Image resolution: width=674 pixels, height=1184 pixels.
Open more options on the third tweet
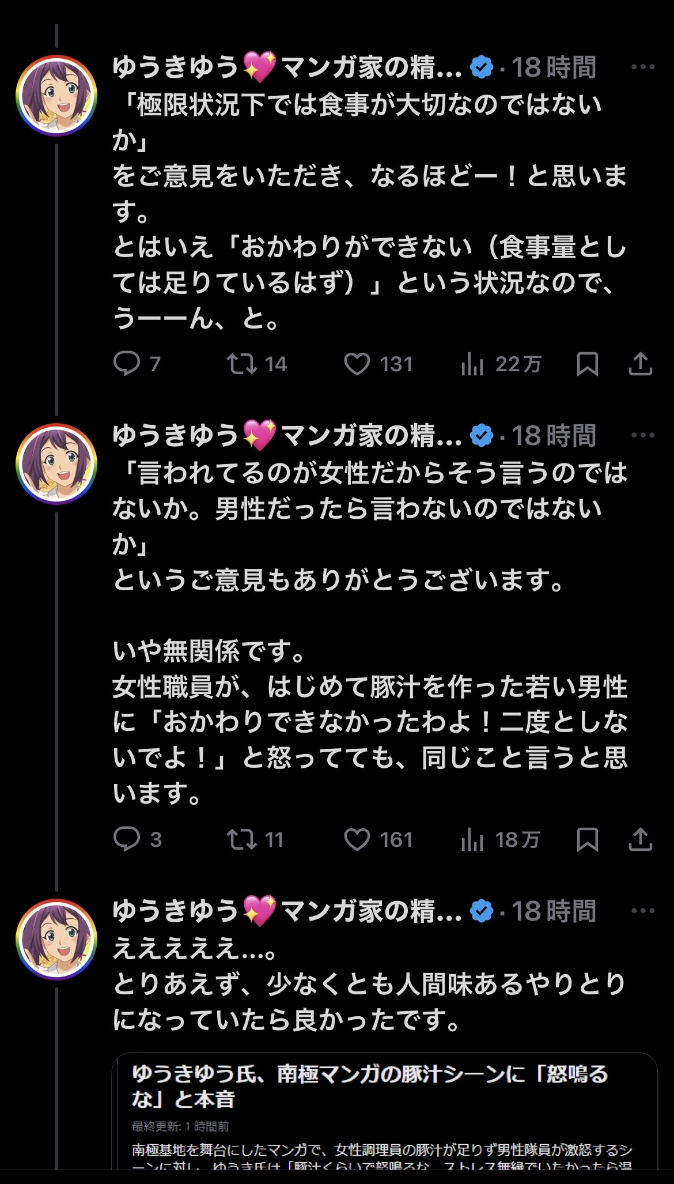(x=643, y=911)
